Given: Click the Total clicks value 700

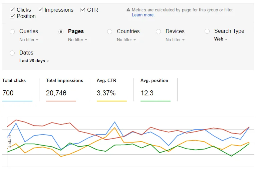Looking at the screenshot, I should pos(8,93).
